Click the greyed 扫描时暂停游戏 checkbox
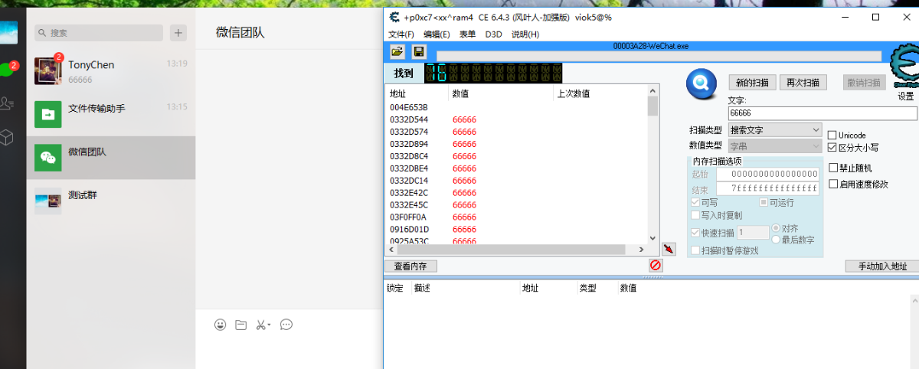Image resolution: width=919 pixels, height=369 pixels. coord(695,250)
